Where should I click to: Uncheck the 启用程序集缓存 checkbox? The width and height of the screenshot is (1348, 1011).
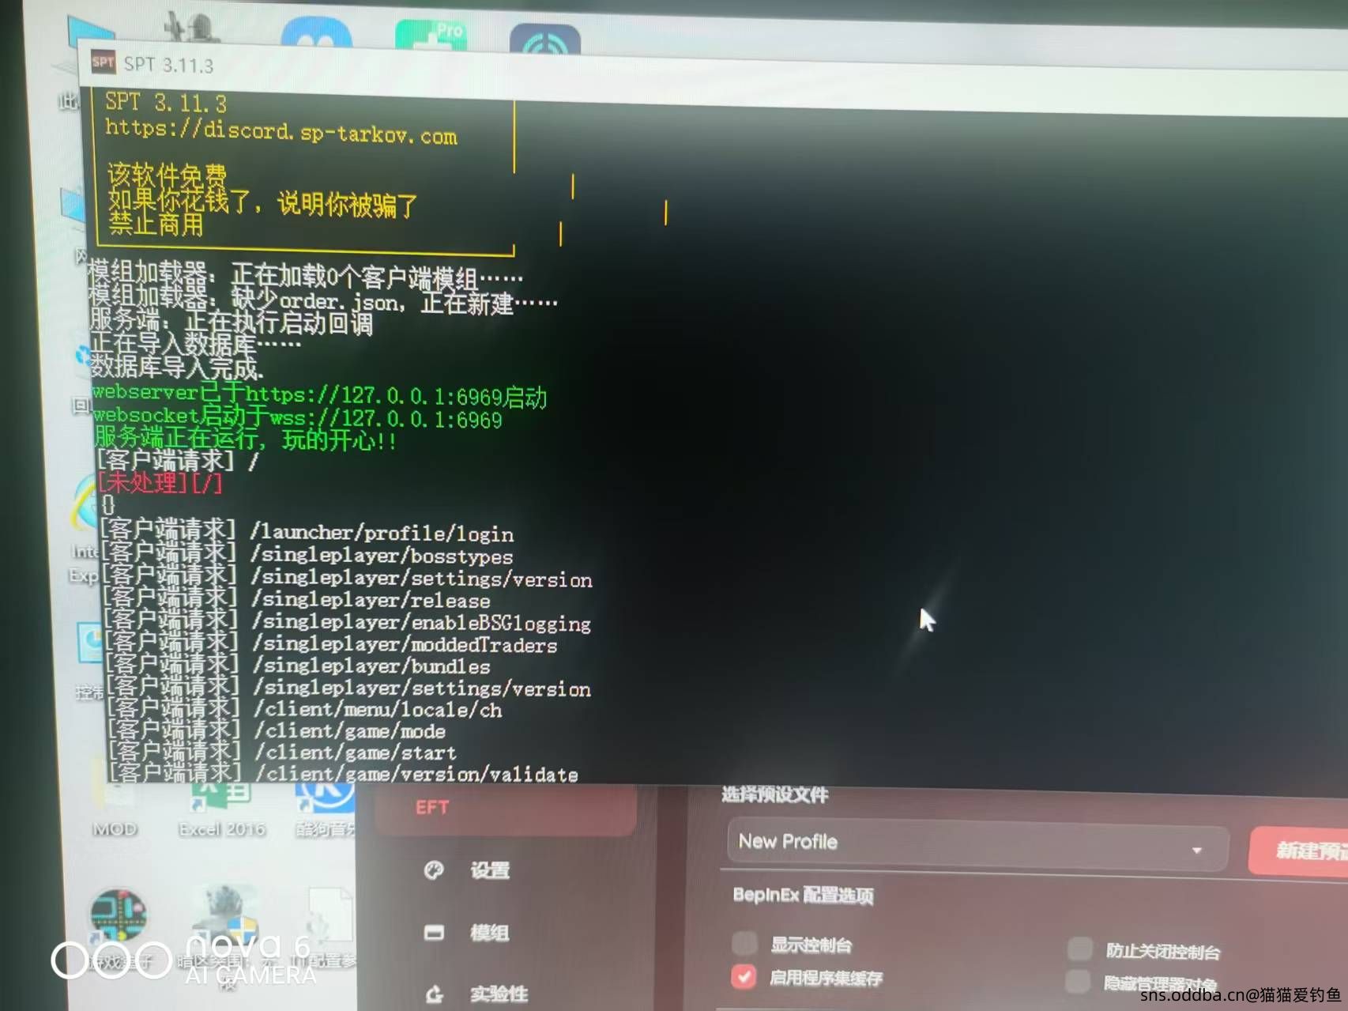744,977
